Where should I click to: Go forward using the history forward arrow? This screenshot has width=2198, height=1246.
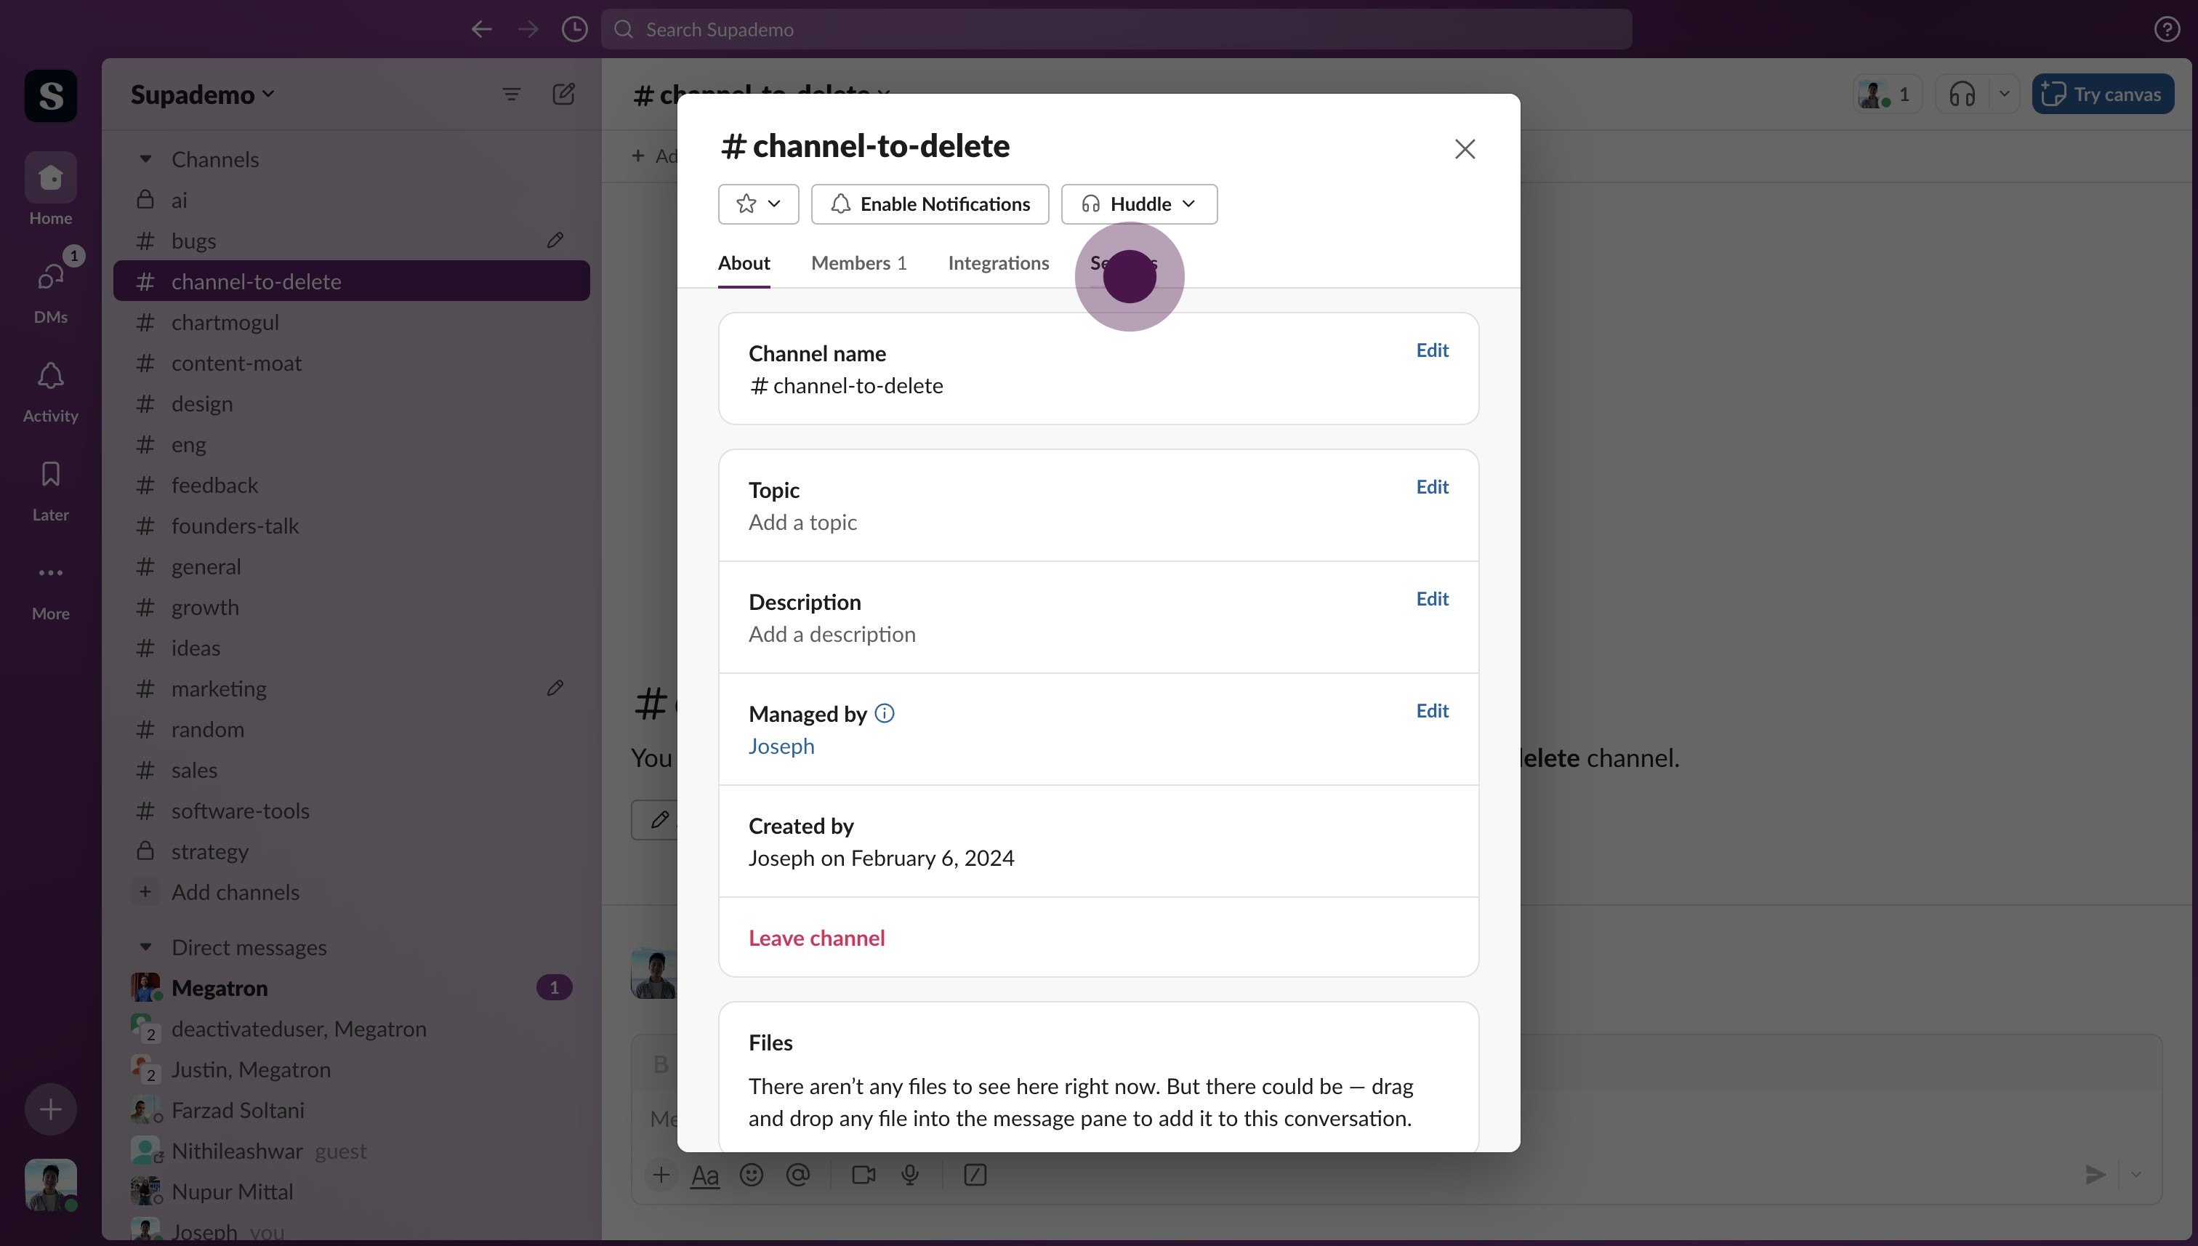[x=528, y=29]
